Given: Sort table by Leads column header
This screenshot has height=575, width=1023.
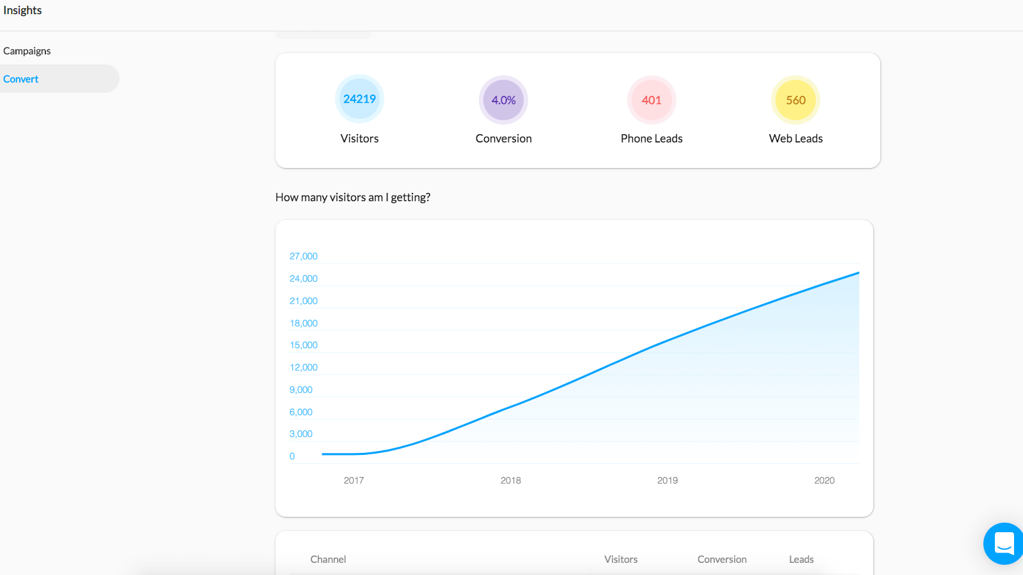Looking at the screenshot, I should [x=801, y=559].
